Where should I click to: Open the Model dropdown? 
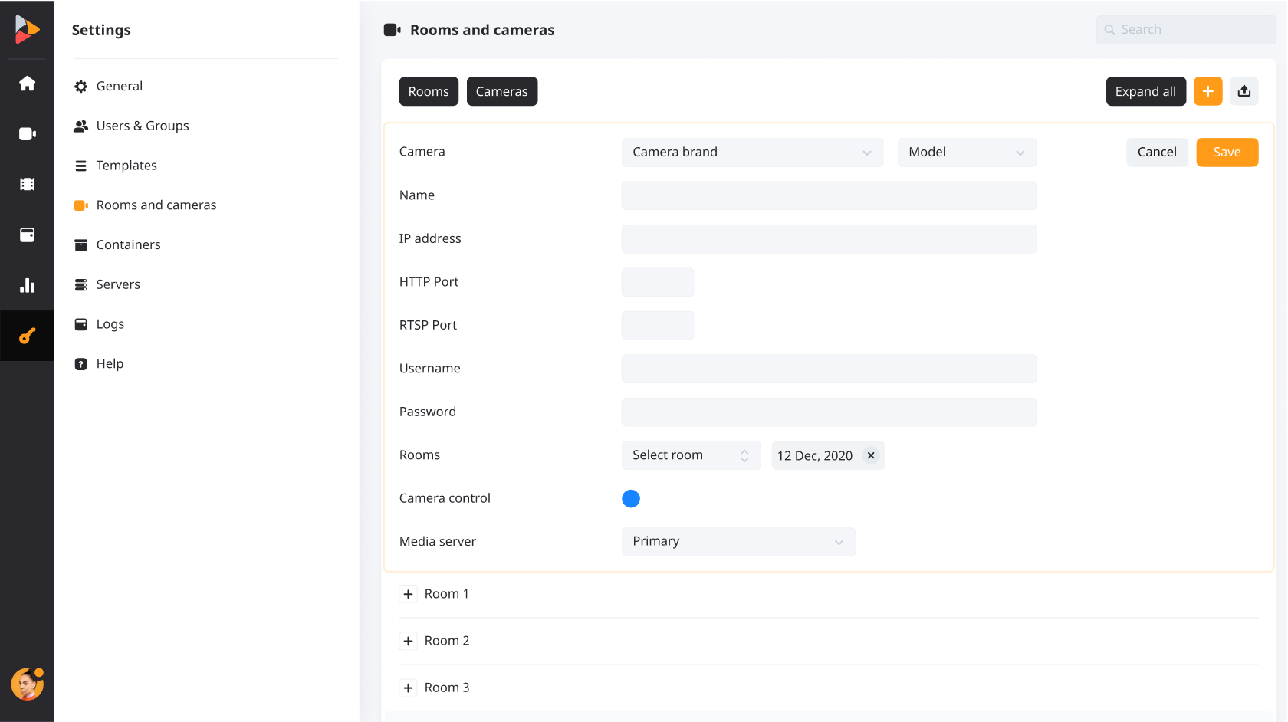[x=966, y=153]
